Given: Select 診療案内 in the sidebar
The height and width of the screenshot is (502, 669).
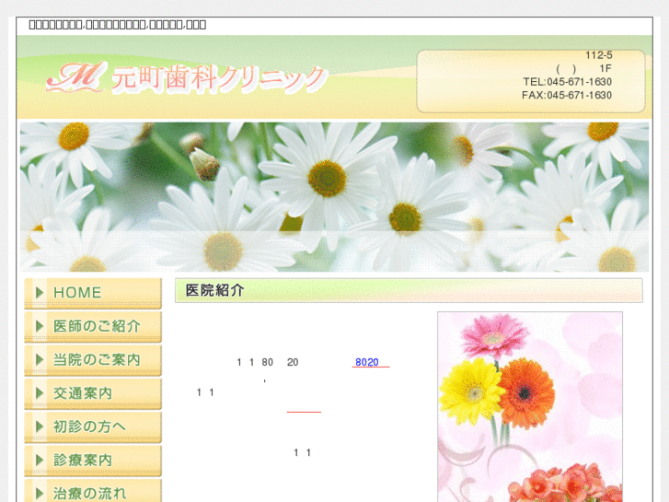Looking at the screenshot, I should pyautogui.click(x=93, y=461).
